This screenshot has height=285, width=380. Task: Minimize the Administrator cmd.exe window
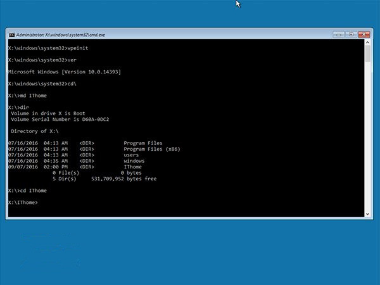[339, 35]
